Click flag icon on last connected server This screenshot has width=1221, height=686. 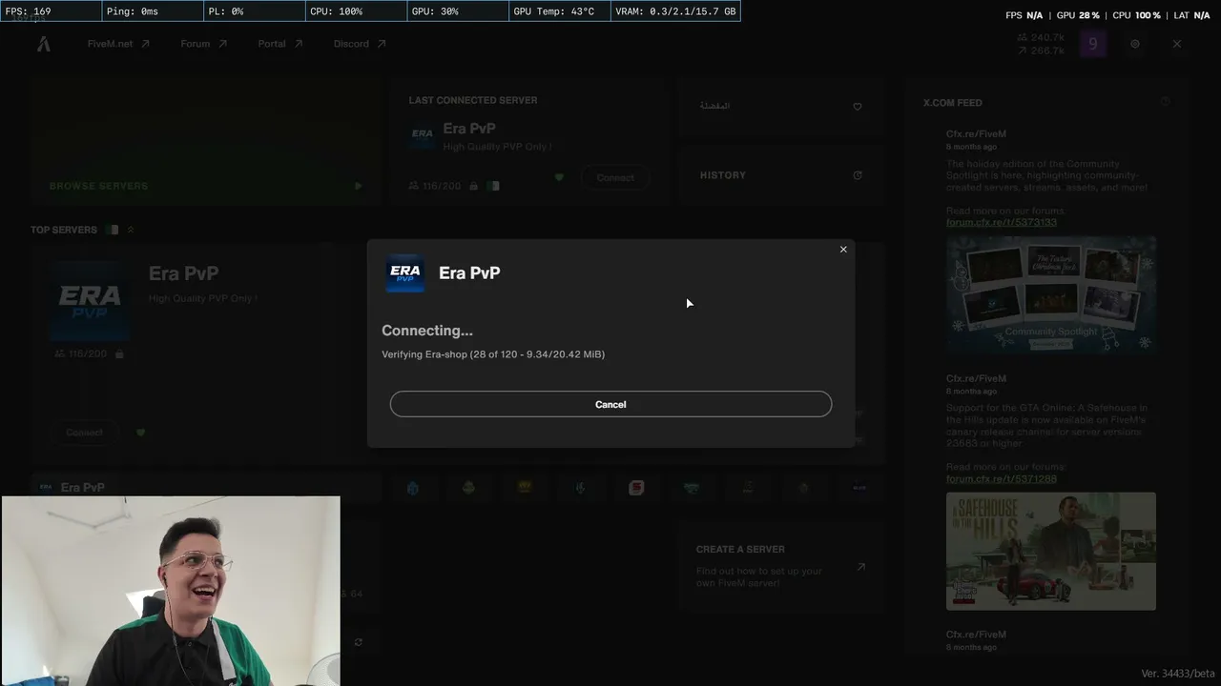tap(493, 186)
